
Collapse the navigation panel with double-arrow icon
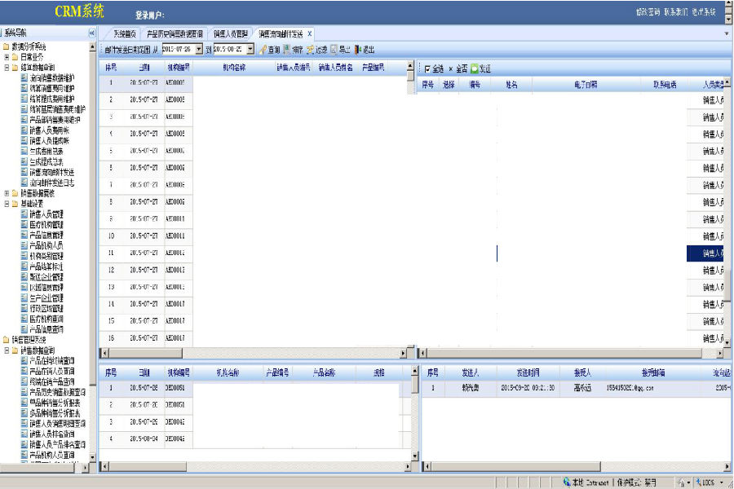91,33
